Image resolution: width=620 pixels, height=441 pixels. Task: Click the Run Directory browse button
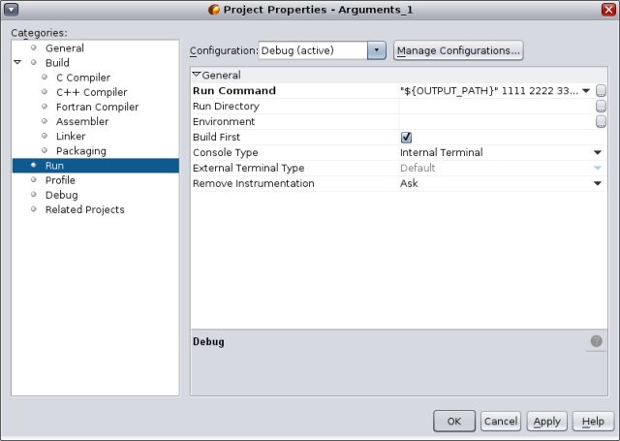pyautogui.click(x=601, y=107)
